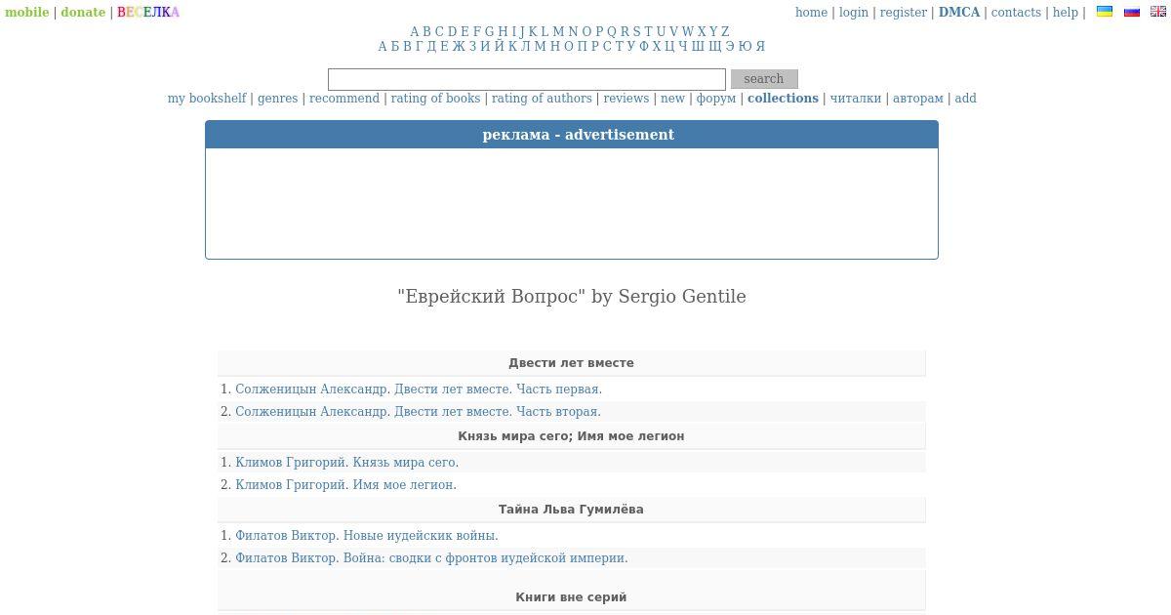
Task: Open the add link
Action: coord(965,99)
